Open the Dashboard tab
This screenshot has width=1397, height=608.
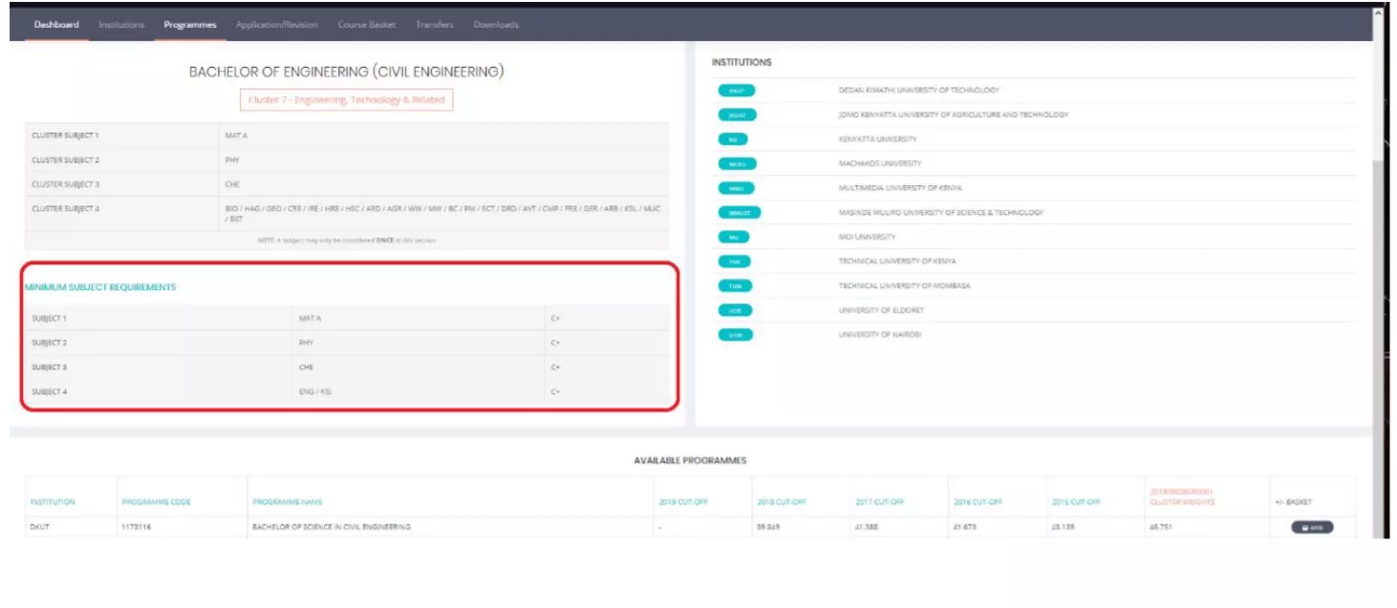pyautogui.click(x=56, y=25)
